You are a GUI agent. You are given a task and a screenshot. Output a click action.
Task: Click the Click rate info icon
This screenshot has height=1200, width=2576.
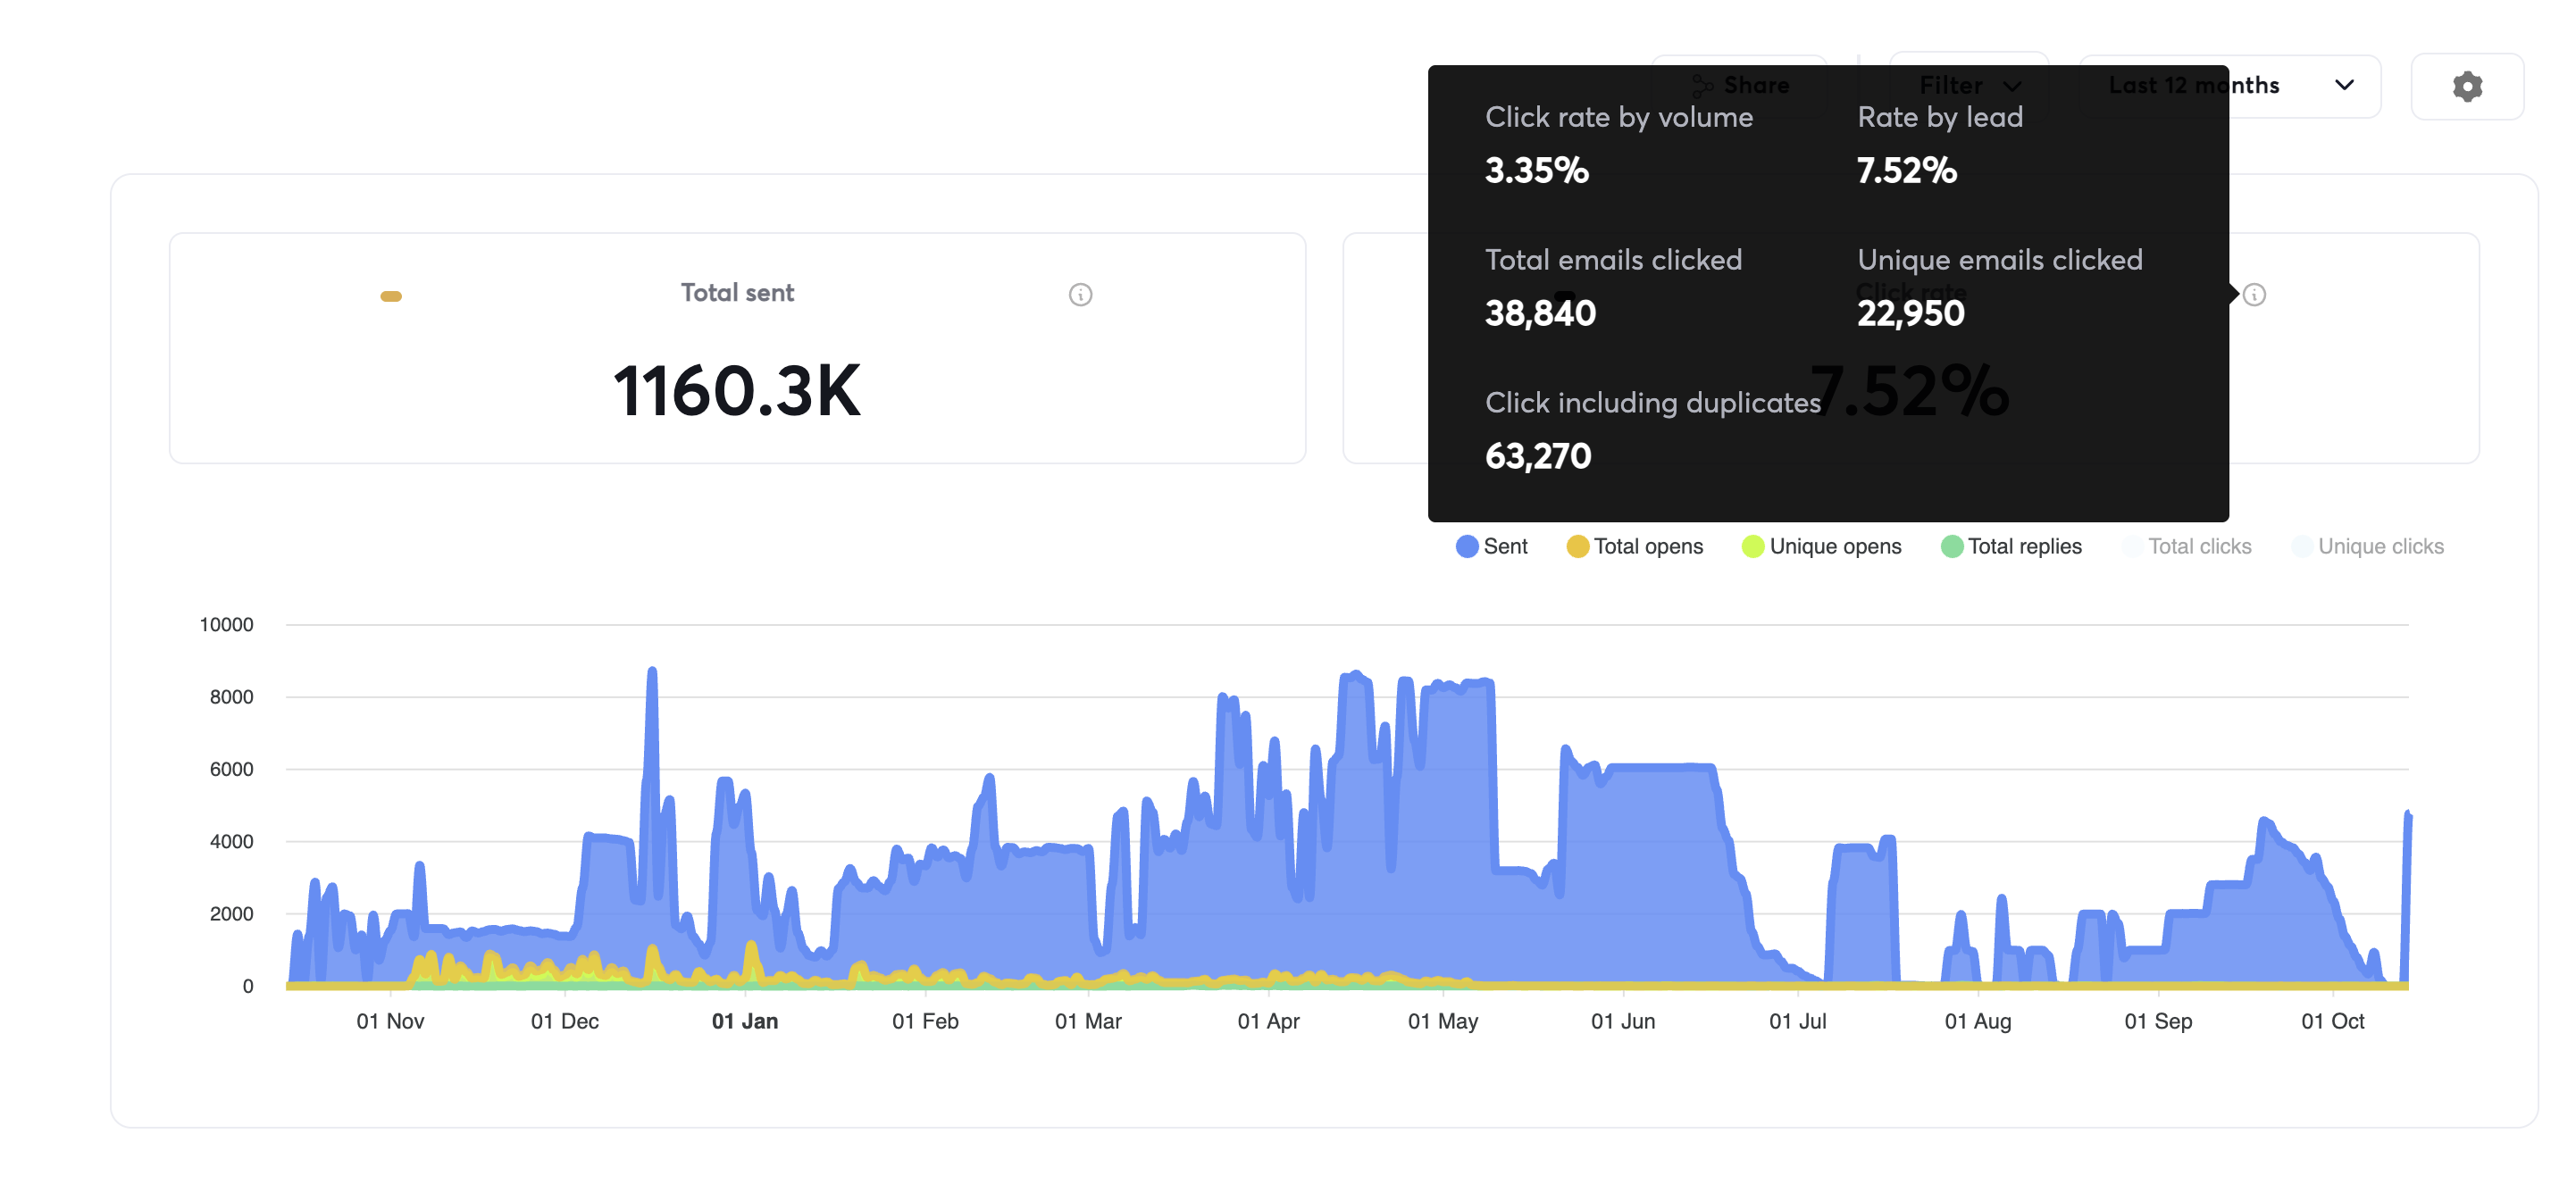tap(2254, 294)
